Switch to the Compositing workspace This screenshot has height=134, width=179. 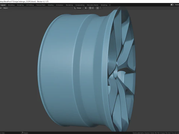[x=80, y=5]
